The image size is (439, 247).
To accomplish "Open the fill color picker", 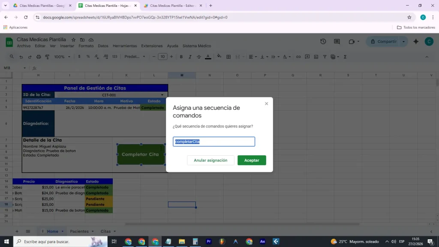I will [x=219, y=57].
